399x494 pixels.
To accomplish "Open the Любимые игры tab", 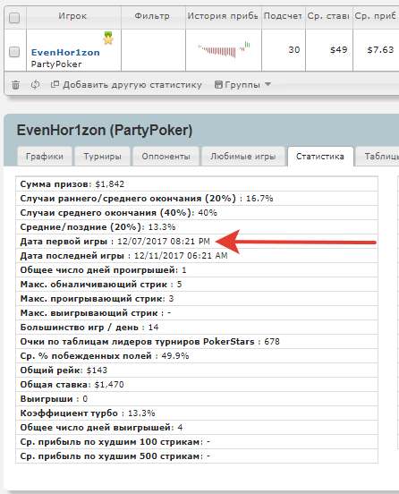I will [242, 157].
